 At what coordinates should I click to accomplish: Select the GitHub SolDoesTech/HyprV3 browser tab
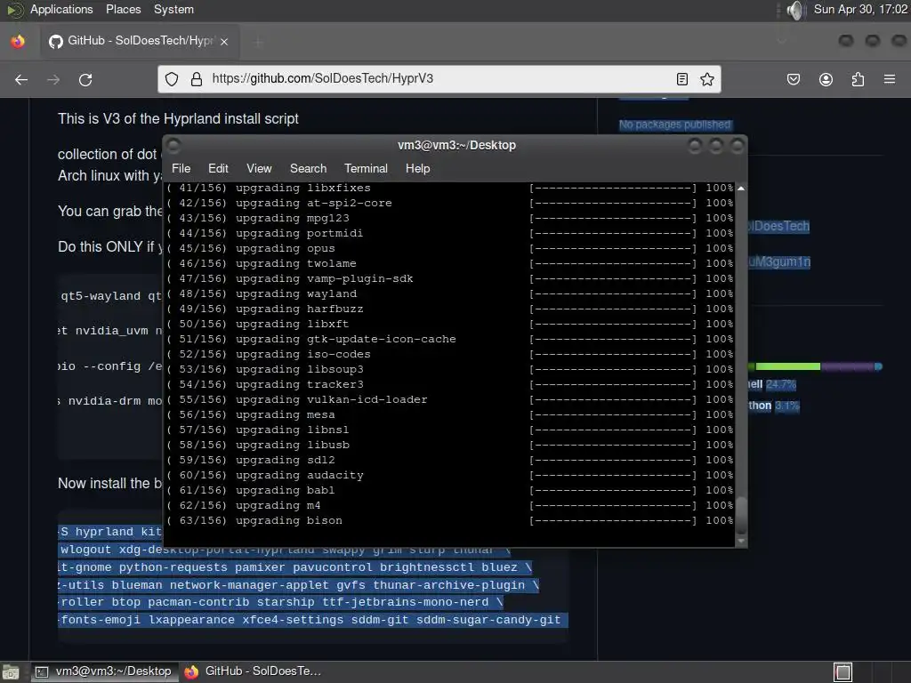click(140, 41)
